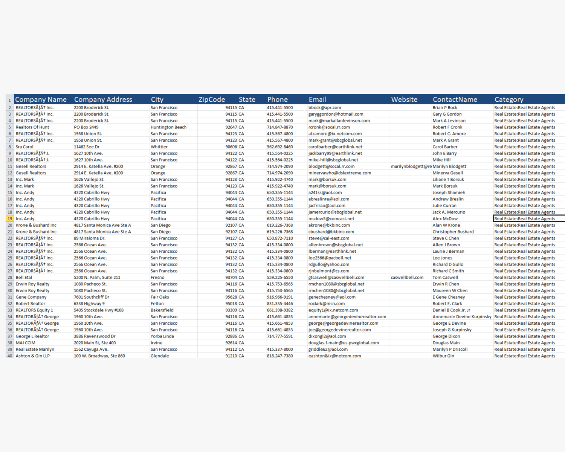Select the State header cell
Viewport: 565px width, 452px height.
pos(252,99)
